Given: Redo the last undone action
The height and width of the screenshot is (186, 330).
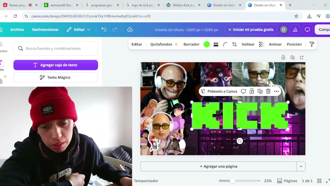Looking at the screenshot, I should coord(115,30).
